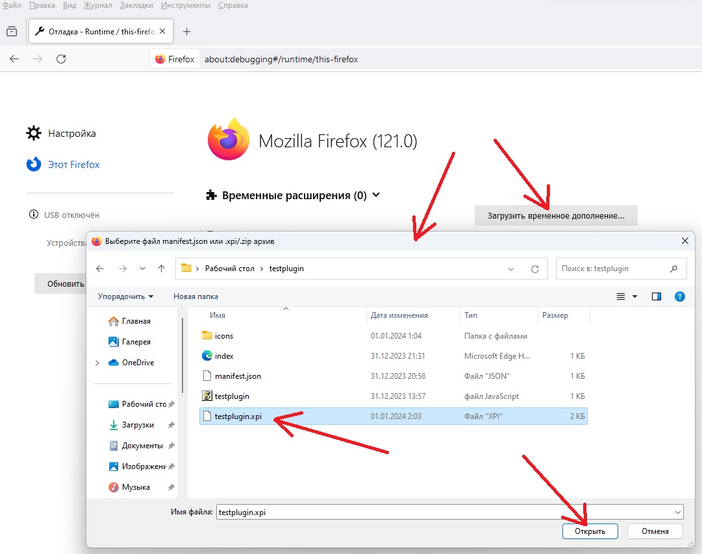Click the search magnifier icon
702x554 pixels.
click(674, 269)
